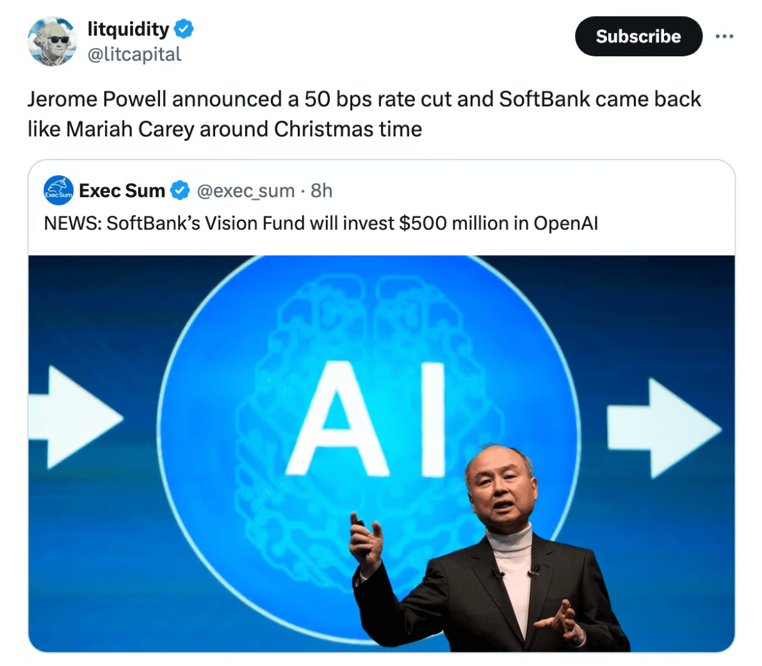This screenshot has width=762, height=666.
Task: Open the @litcapital handle link
Action: tap(134, 54)
